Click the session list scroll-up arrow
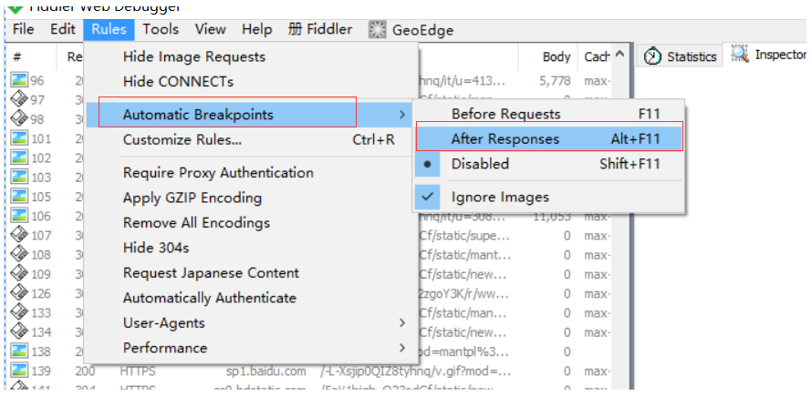Image resolution: width=811 pixels, height=396 pixels. point(622,56)
